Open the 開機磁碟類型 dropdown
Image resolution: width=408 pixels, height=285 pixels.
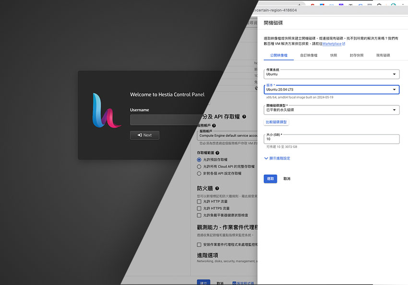click(x=332, y=110)
